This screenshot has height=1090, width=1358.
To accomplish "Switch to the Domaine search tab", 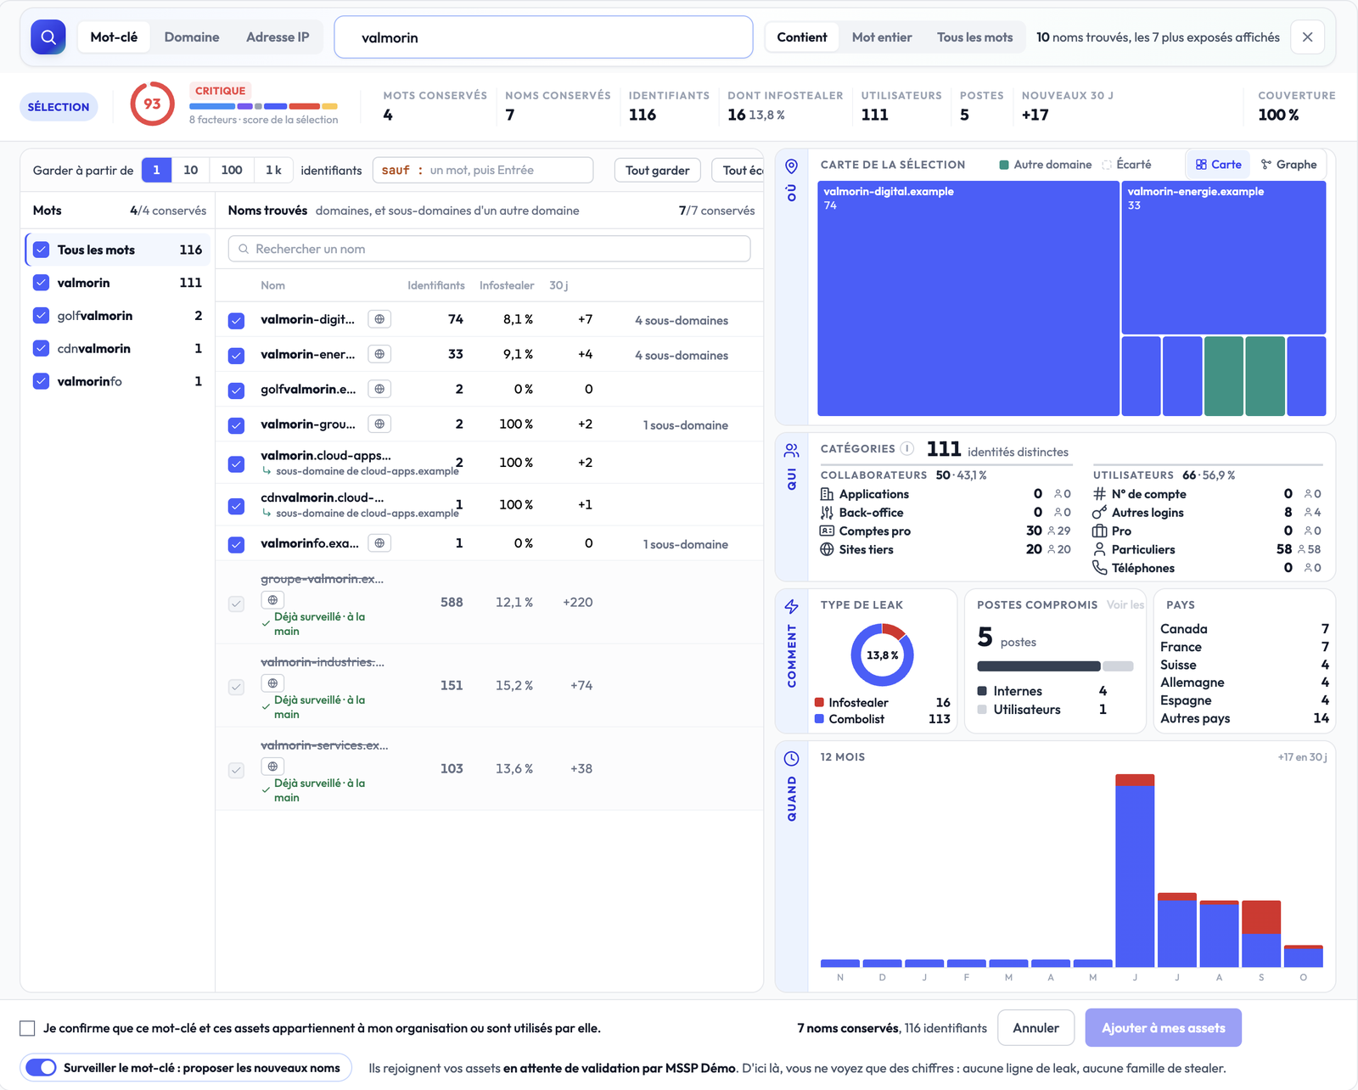I will 192,37.
